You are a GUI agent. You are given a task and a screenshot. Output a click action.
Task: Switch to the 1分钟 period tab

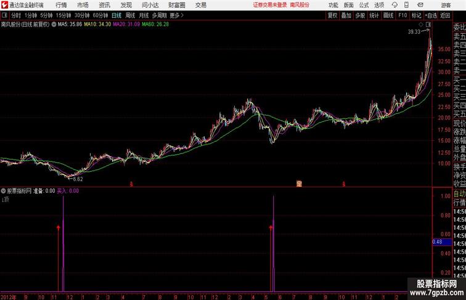click(x=31, y=15)
